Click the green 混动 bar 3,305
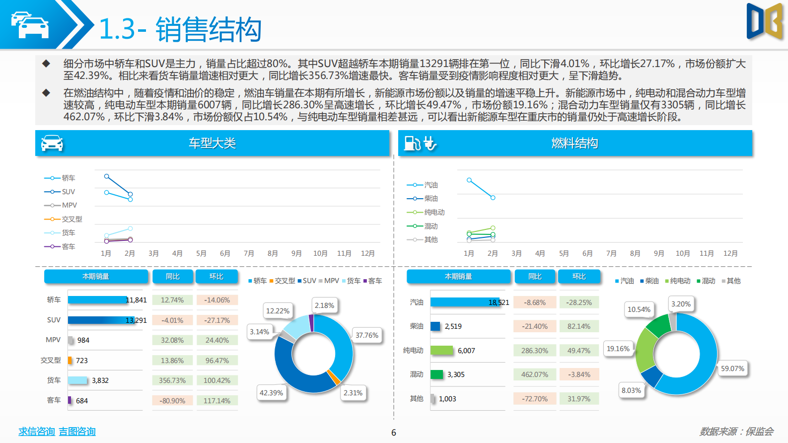This screenshot has width=788, height=443. tap(437, 374)
